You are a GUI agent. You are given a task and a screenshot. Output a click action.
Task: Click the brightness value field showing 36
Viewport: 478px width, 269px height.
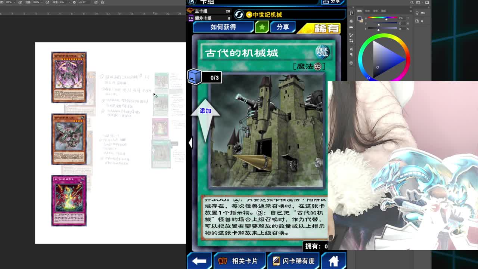click(x=401, y=29)
